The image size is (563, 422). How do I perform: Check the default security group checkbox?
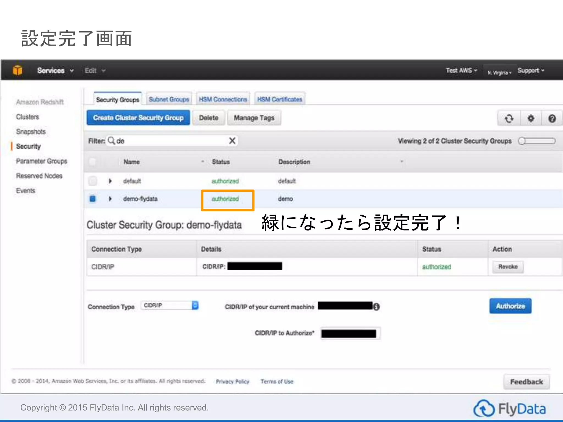point(93,181)
